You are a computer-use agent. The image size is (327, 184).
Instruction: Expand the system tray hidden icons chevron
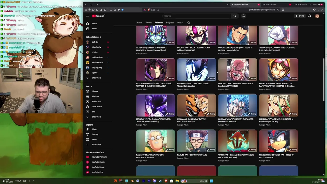[33, 181]
